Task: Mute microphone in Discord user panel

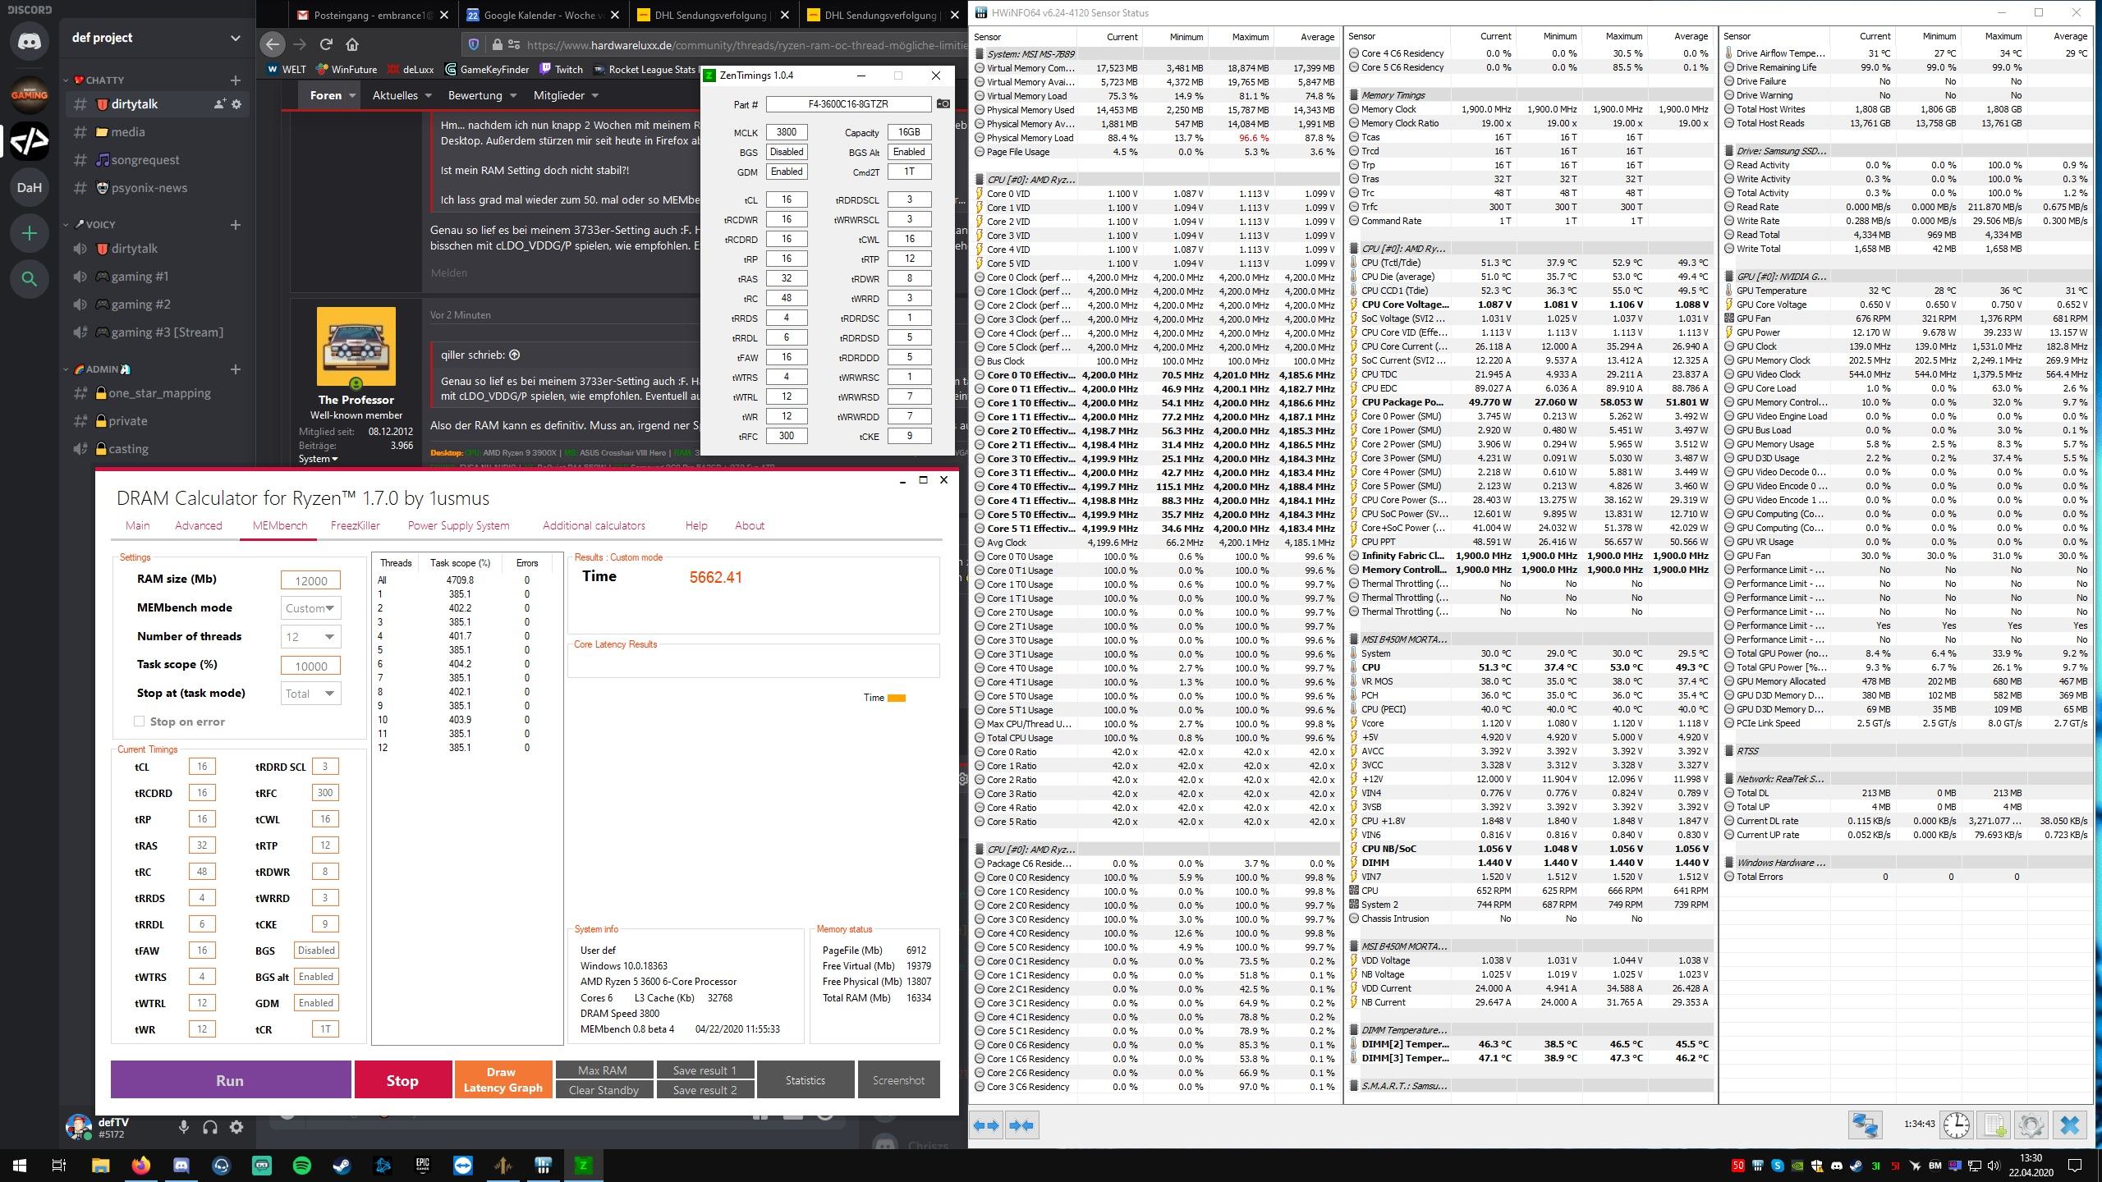Action: 184,1127
